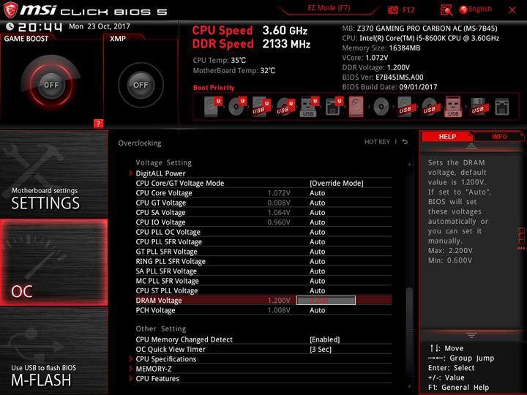Switch to the HELP tab
The height and width of the screenshot is (395, 527).
click(447, 136)
